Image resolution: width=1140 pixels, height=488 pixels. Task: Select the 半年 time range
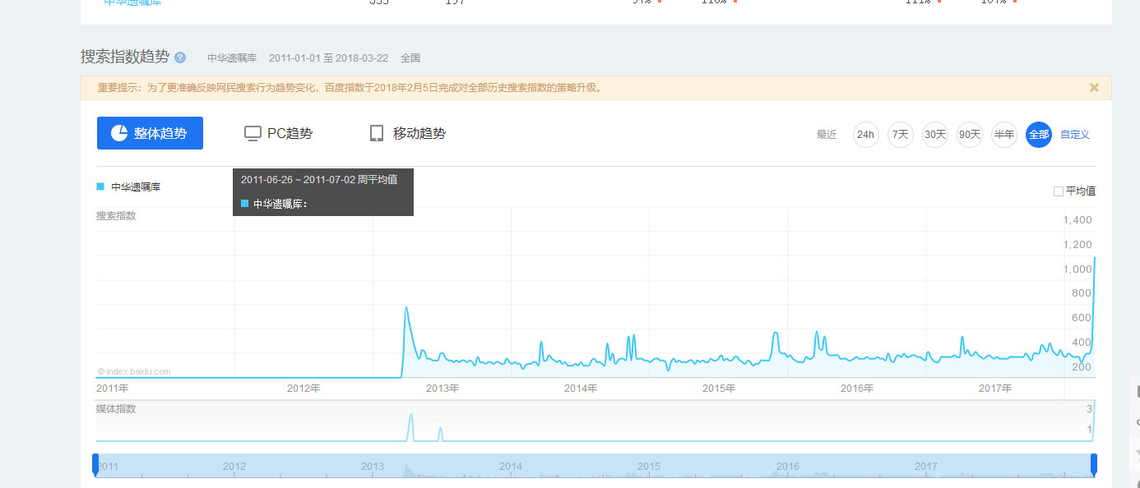tap(1004, 135)
